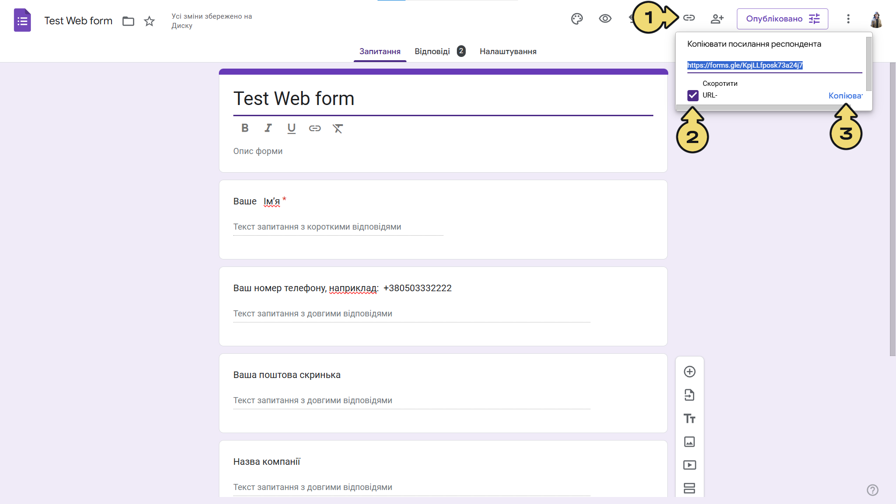Open the Google Forms home icon
This screenshot has width=896, height=504.
tap(22, 21)
